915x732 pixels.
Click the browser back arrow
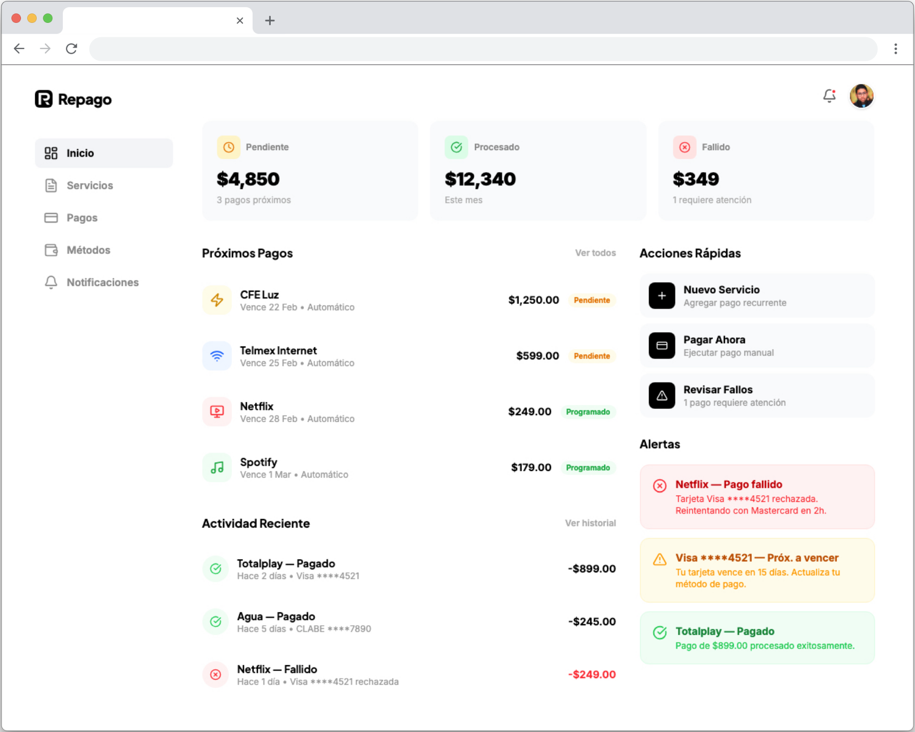(19, 49)
